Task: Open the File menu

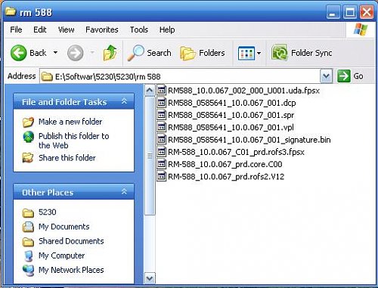Action: (16, 29)
